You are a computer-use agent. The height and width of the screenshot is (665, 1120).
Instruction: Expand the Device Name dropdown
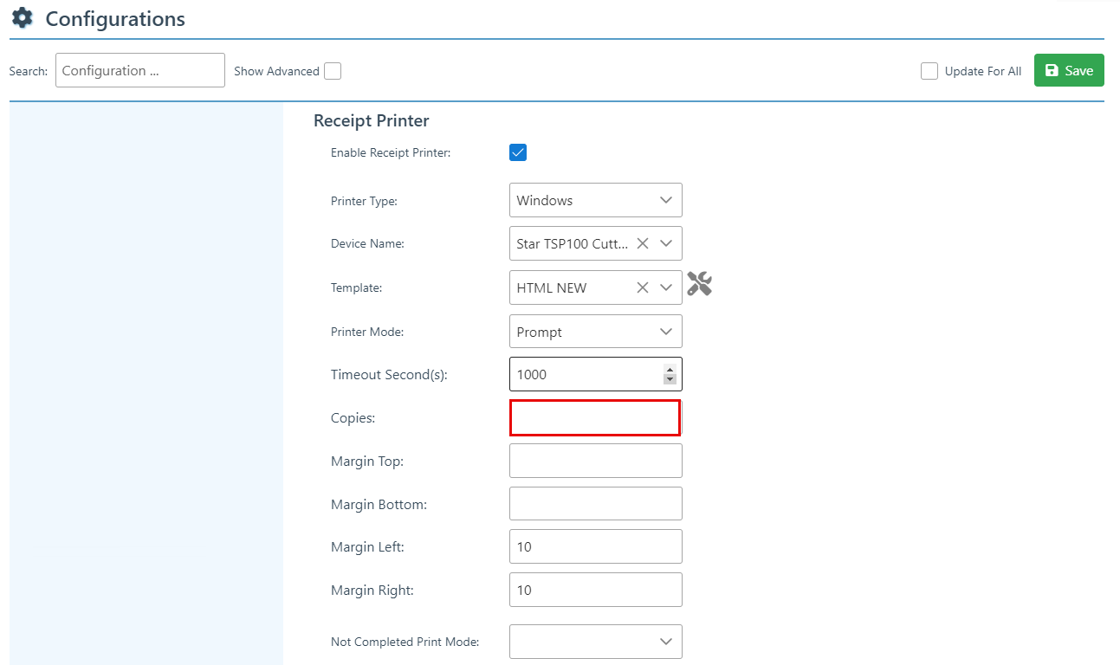coord(666,244)
